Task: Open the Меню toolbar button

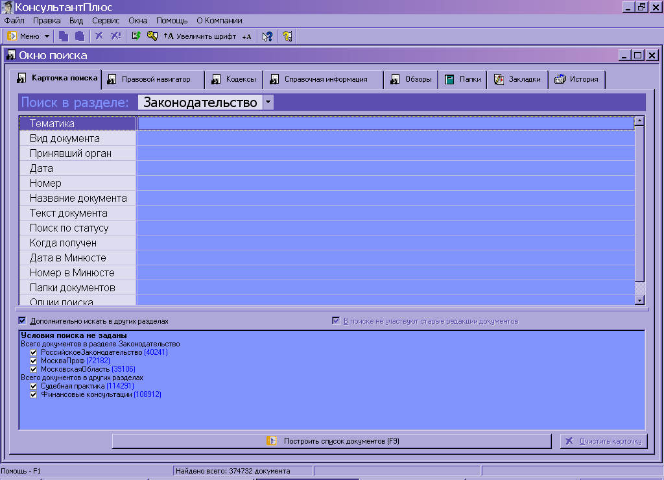Action: [23, 36]
